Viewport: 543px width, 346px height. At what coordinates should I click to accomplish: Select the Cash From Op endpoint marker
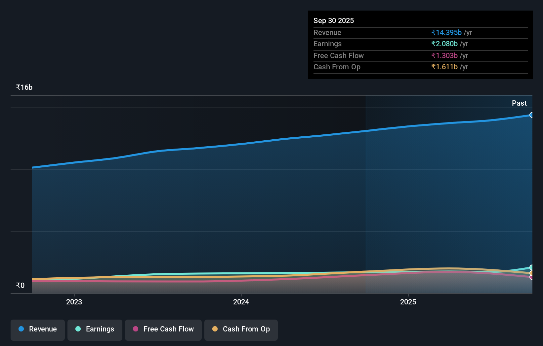(531, 273)
